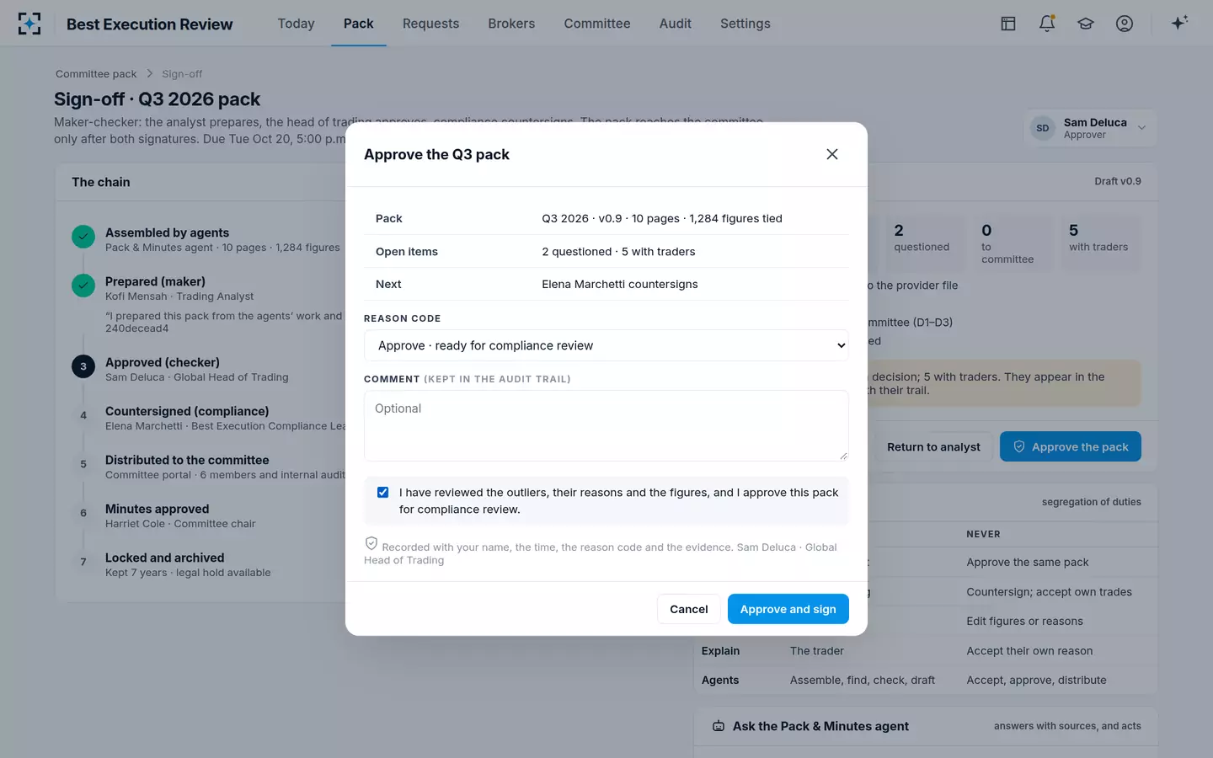Image resolution: width=1213 pixels, height=758 pixels.
Task: Select the Locked and archived step
Action: click(x=165, y=558)
